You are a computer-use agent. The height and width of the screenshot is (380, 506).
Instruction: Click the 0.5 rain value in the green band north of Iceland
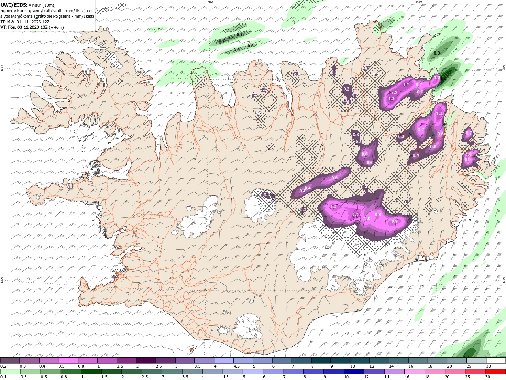(x=236, y=50)
